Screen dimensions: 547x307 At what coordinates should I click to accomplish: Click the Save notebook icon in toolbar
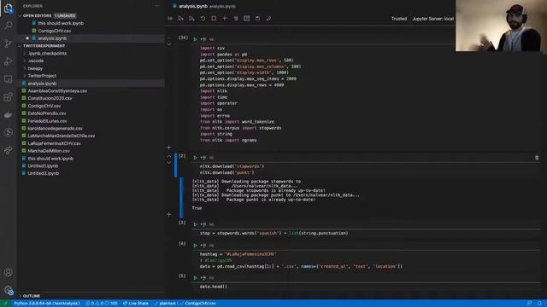click(x=257, y=19)
